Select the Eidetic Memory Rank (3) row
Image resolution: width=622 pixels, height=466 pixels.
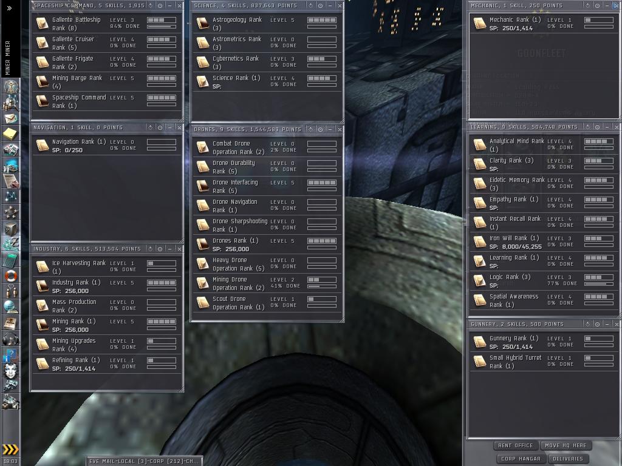point(544,183)
